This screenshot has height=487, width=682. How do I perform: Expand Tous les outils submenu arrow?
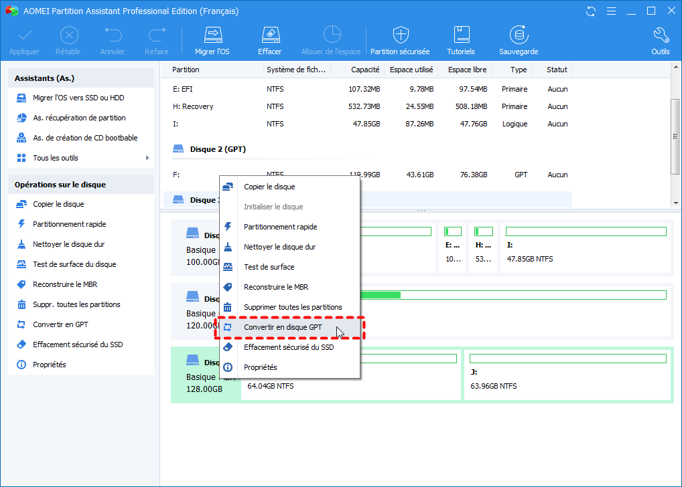click(x=147, y=158)
